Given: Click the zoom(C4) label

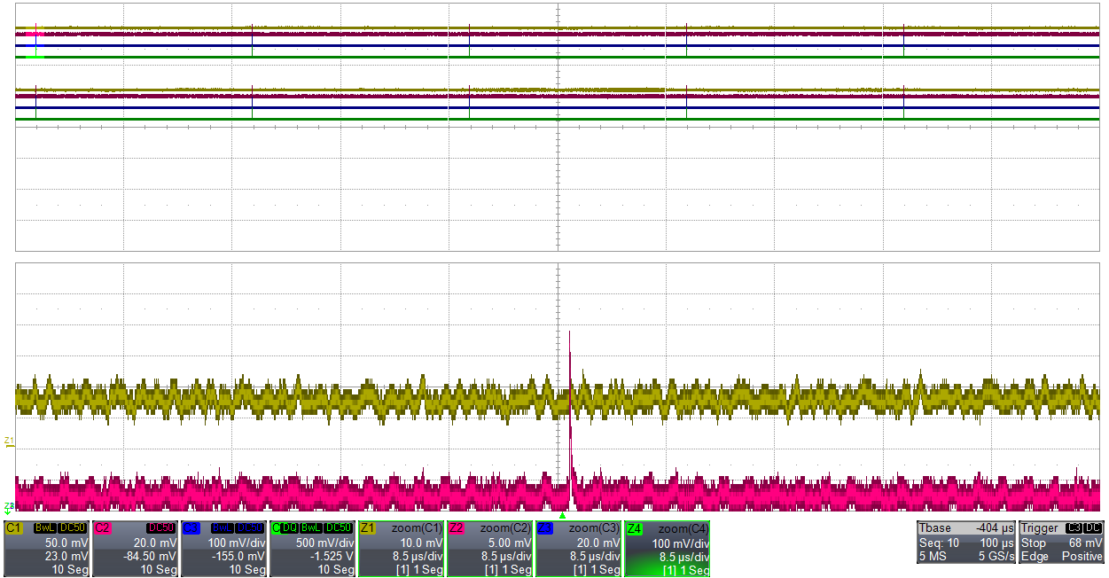Looking at the screenshot, I should coord(683,529).
